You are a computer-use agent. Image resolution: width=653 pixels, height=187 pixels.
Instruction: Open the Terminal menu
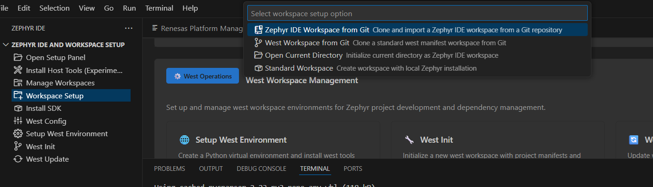pos(159,8)
